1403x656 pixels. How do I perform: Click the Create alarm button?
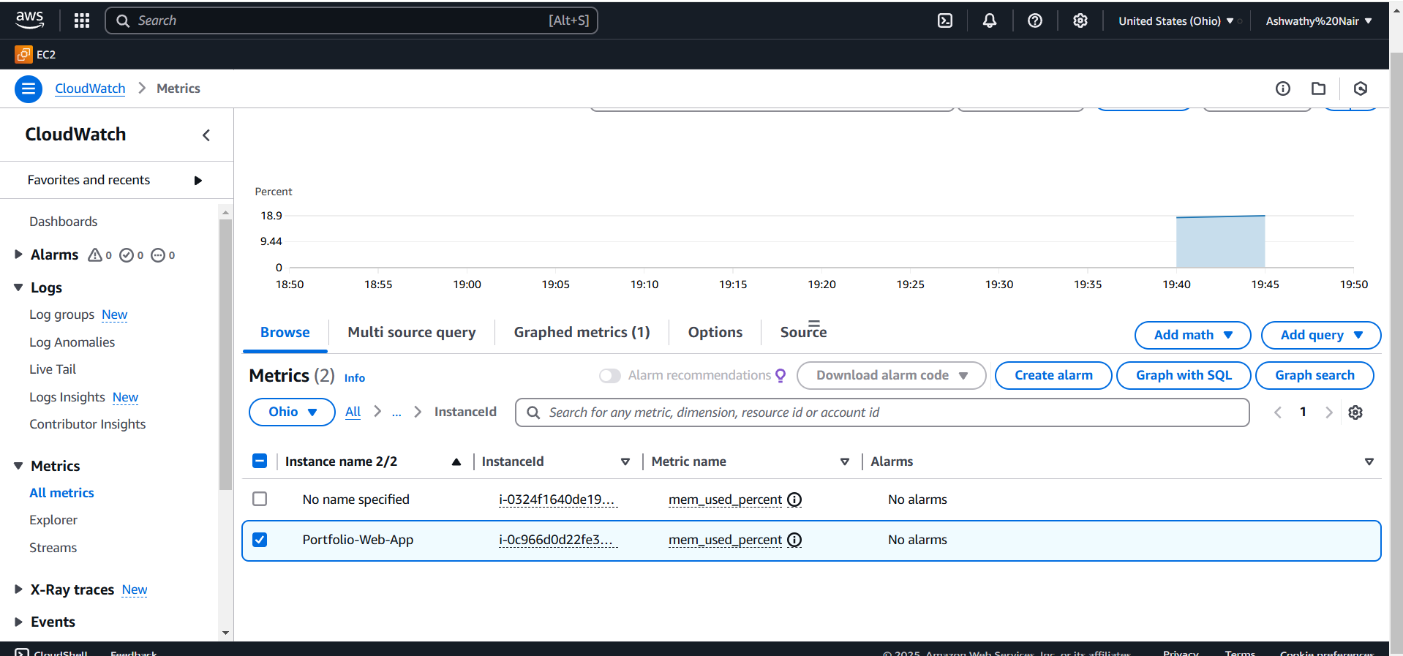tap(1053, 375)
